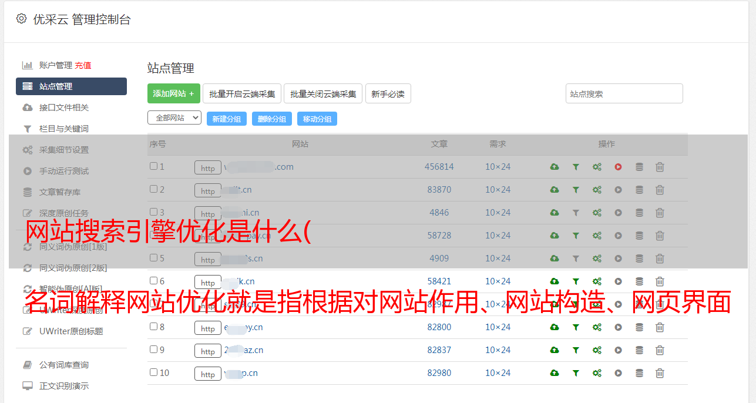Screen dimensions: 756x403
Task: Click article count 82980 in row 10
Action: pyautogui.click(x=439, y=373)
